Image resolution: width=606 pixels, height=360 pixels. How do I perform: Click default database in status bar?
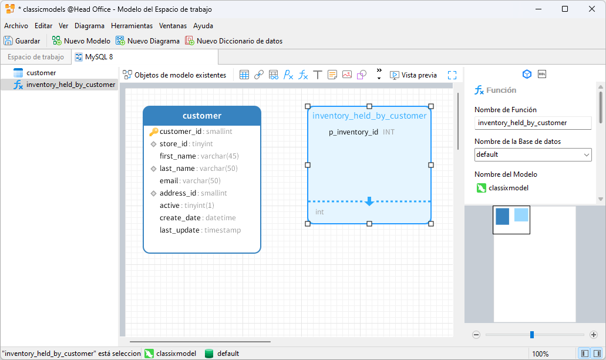tap(222, 354)
